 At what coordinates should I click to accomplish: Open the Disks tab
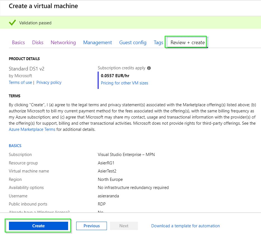click(38, 42)
